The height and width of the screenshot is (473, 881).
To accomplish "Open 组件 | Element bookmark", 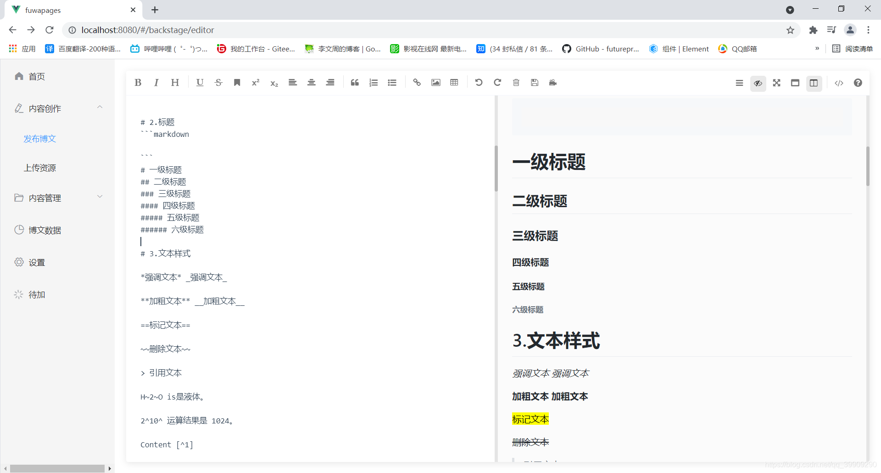I will [x=679, y=49].
